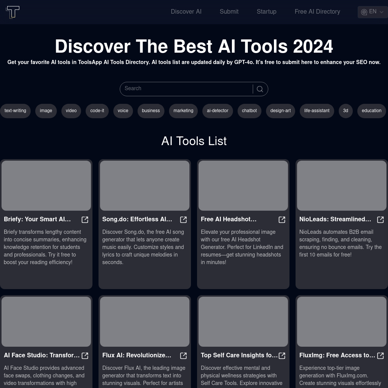Open the Flux AI external link icon
This screenshot has height=388, width=388.
(x=183, y=356)
